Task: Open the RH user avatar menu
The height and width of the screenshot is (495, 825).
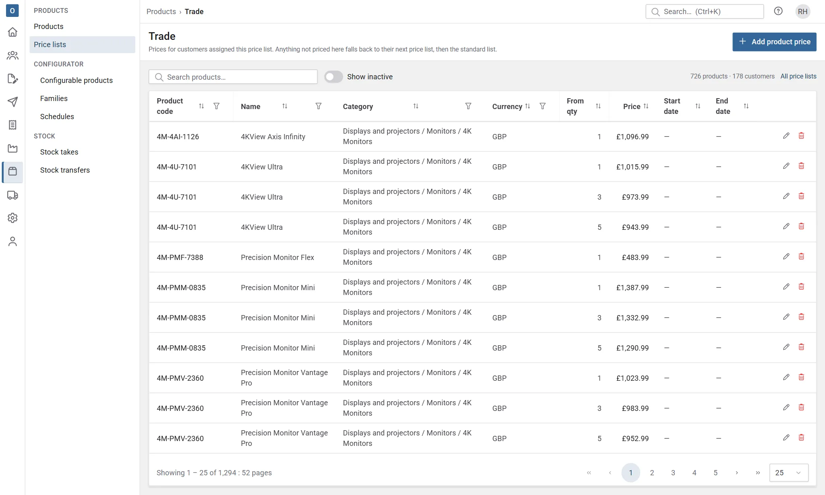Action: [x=802, y=11]
